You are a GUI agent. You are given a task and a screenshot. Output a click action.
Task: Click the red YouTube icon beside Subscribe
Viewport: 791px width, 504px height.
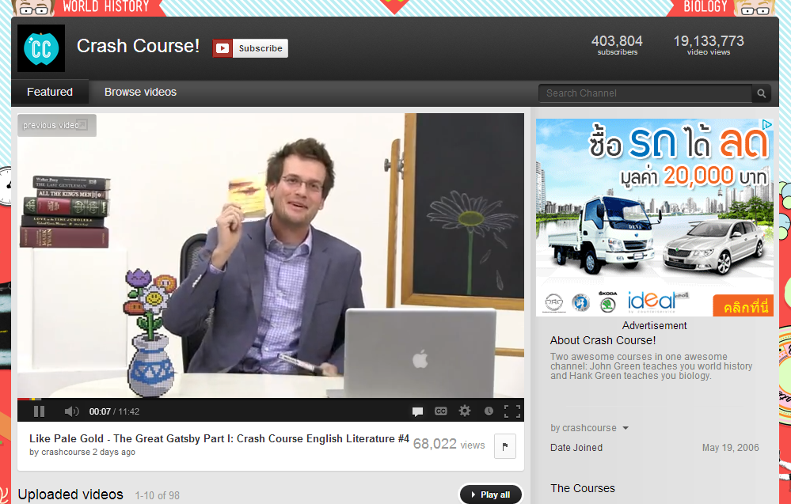click(222, 48)
